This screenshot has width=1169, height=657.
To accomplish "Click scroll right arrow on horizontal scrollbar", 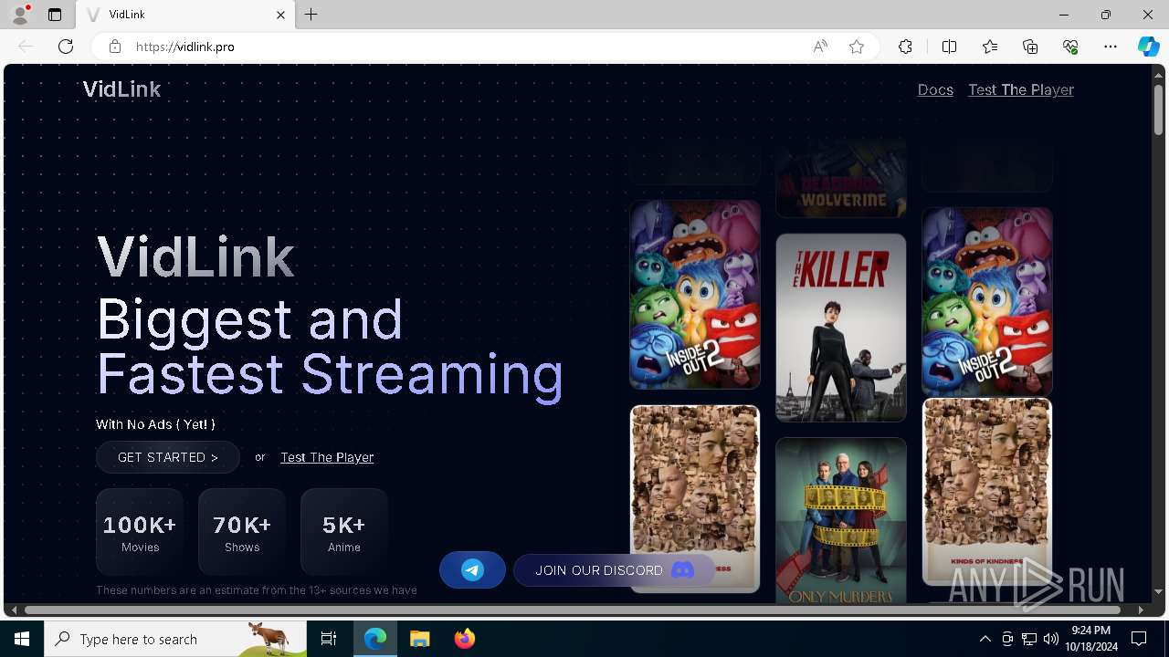I will [1141, 610].
